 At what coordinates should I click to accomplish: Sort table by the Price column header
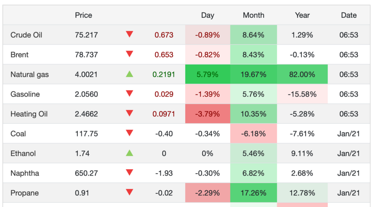pyautogui.click(x=84, y=15)
